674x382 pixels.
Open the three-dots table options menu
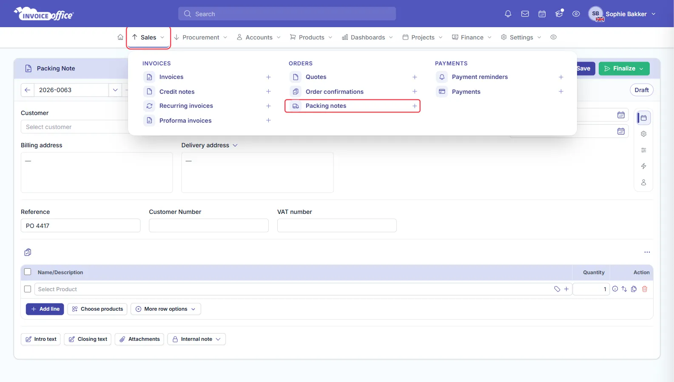point(647,252)
